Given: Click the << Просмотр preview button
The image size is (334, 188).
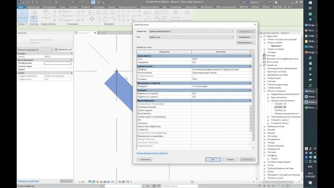Looking at the screenshot, I should point(145,159).
